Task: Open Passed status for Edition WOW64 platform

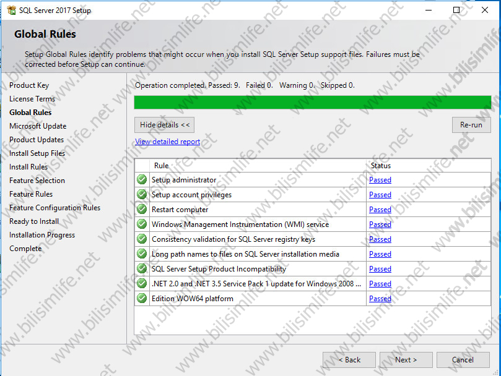Action: click(380, 299)
